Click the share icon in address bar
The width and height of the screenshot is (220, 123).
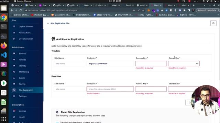pos(139,10)
